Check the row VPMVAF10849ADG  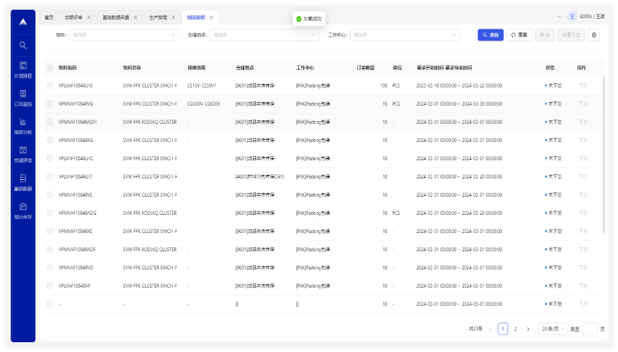pyautogui.click(x=50, y=213)
